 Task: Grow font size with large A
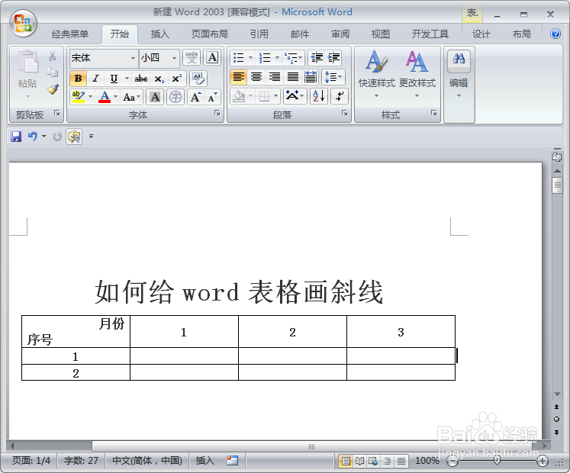195,97
